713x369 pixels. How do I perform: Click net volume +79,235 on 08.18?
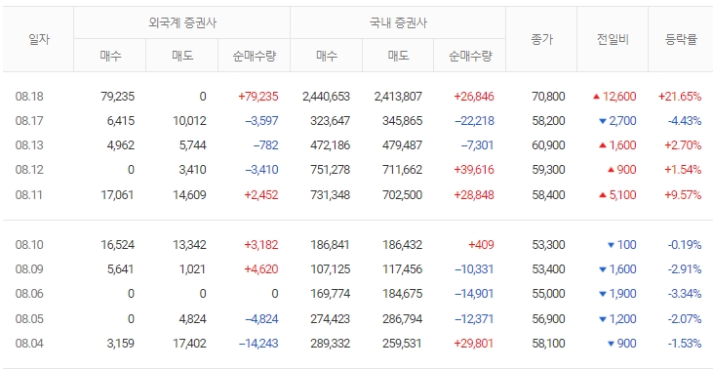[257, 97]
